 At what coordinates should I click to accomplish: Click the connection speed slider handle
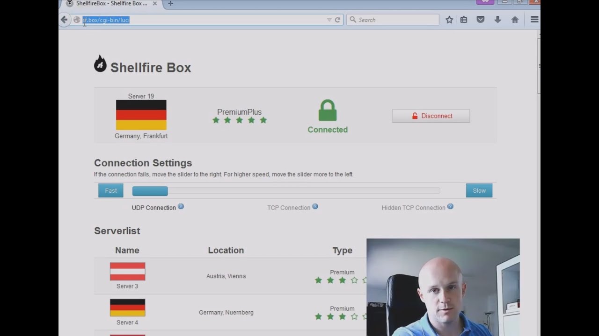pyautogui.click(x=150, y=191)
